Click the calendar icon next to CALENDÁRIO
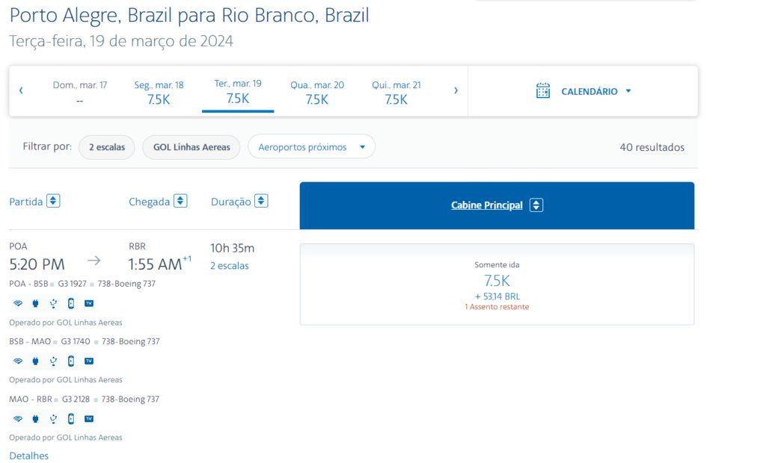This screenshot has width=766, height=463. tap(545, 91)
